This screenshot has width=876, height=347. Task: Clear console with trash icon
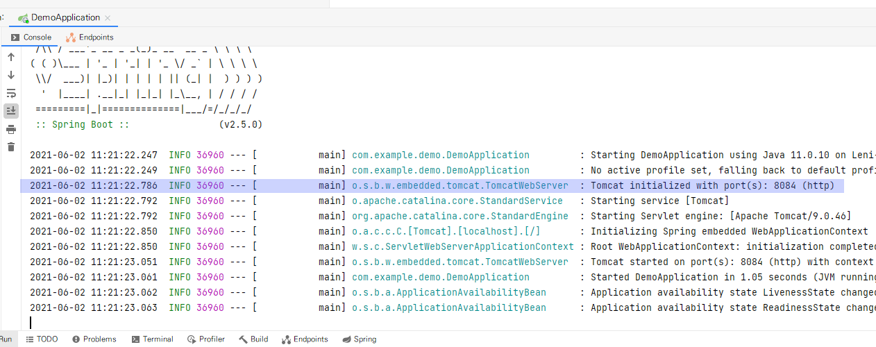tap(11, 146)
